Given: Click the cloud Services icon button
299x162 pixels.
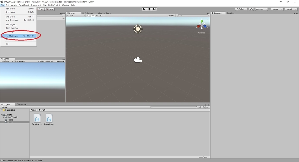Looking at the screenshot, I should pyautogui.click(x=251, y=9).
